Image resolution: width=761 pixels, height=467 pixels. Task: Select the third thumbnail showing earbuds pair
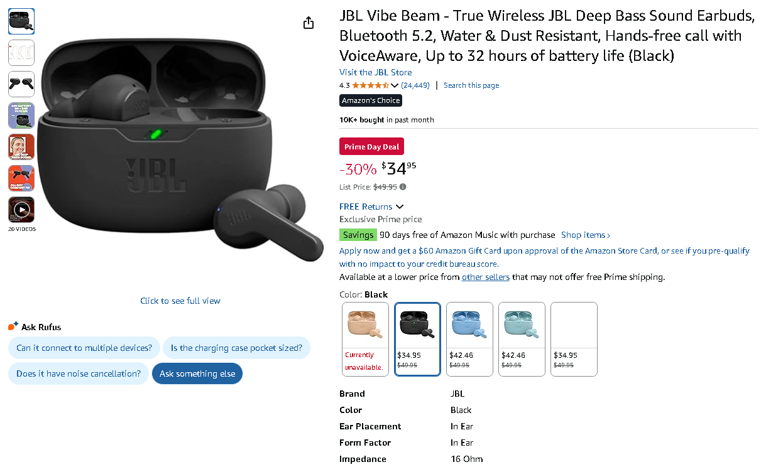(x=21, y=84)
